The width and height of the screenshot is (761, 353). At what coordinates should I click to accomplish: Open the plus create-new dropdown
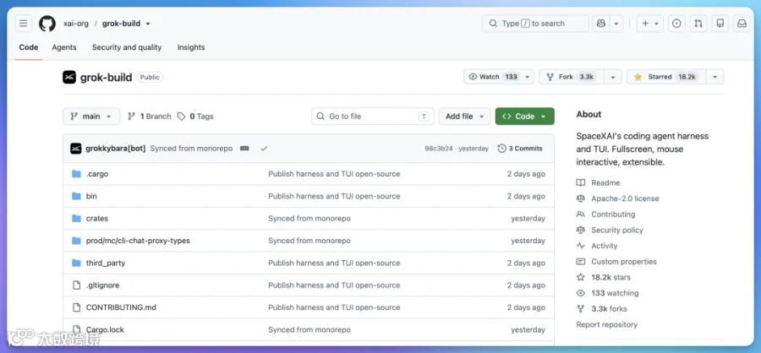650,24
